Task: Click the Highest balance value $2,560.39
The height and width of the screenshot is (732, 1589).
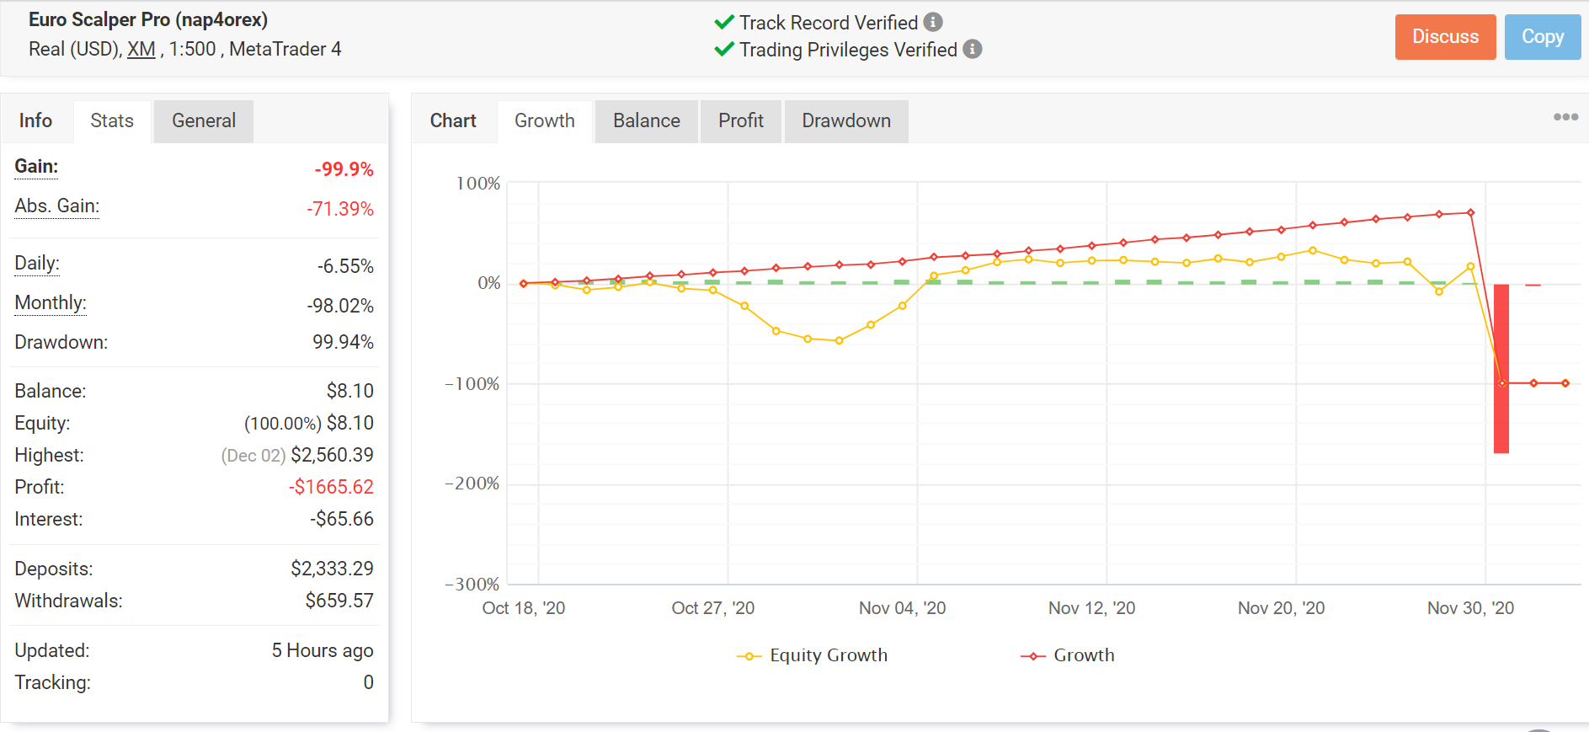Action: point(332,455)
